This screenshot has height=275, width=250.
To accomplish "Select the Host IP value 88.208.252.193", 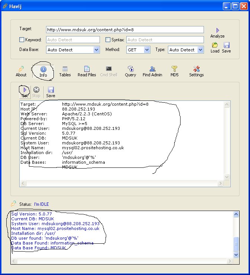I will 79,109.
